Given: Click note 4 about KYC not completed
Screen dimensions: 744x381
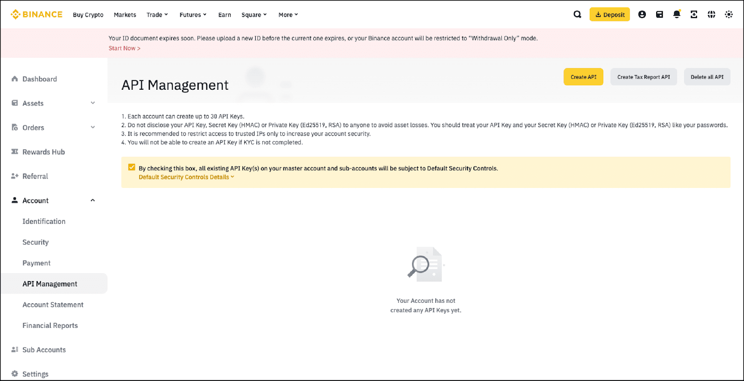Looking at the screenshot, I should (x=212, y=143).
